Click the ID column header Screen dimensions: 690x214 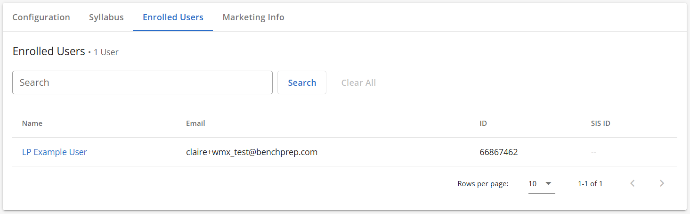pos(483,123)
